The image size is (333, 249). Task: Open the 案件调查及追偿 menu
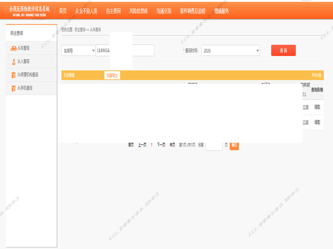(x=193, y=11)
